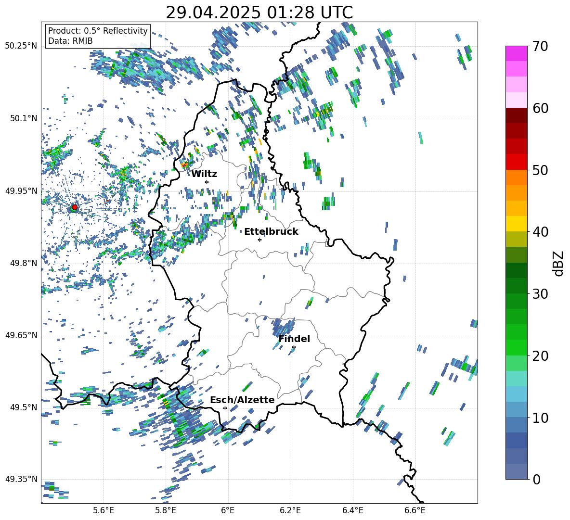Viewport: 570px width, 520px height.
Task: Click the 49.8°N latitude label
Action: pos(23,263)
